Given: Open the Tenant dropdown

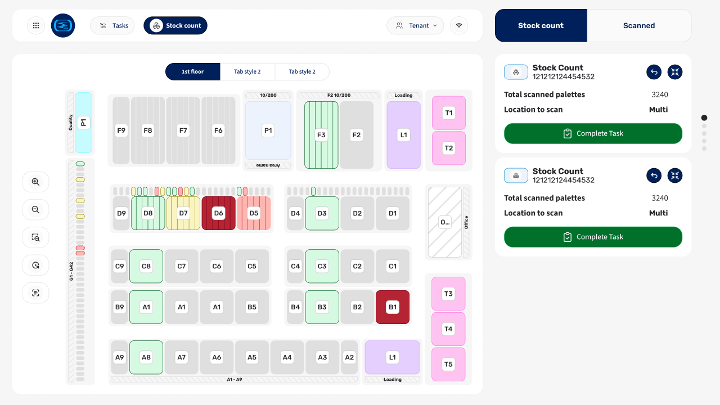Looking at the screenshot, I should [415, 25].
